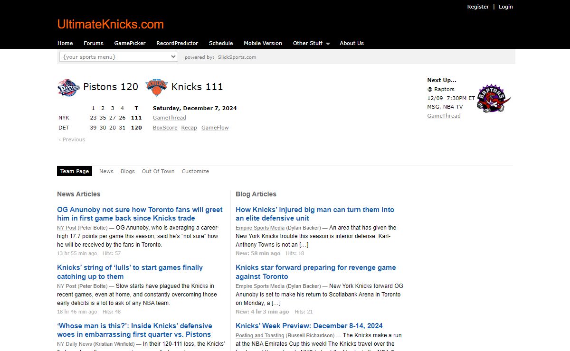
Task: Open 'Whose man is this?' defensive woes article
Action: click(x=134, y=330)
